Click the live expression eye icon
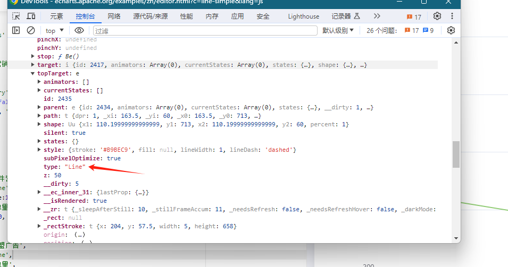Viewport: 508px width, 267px height. [79, 31]
